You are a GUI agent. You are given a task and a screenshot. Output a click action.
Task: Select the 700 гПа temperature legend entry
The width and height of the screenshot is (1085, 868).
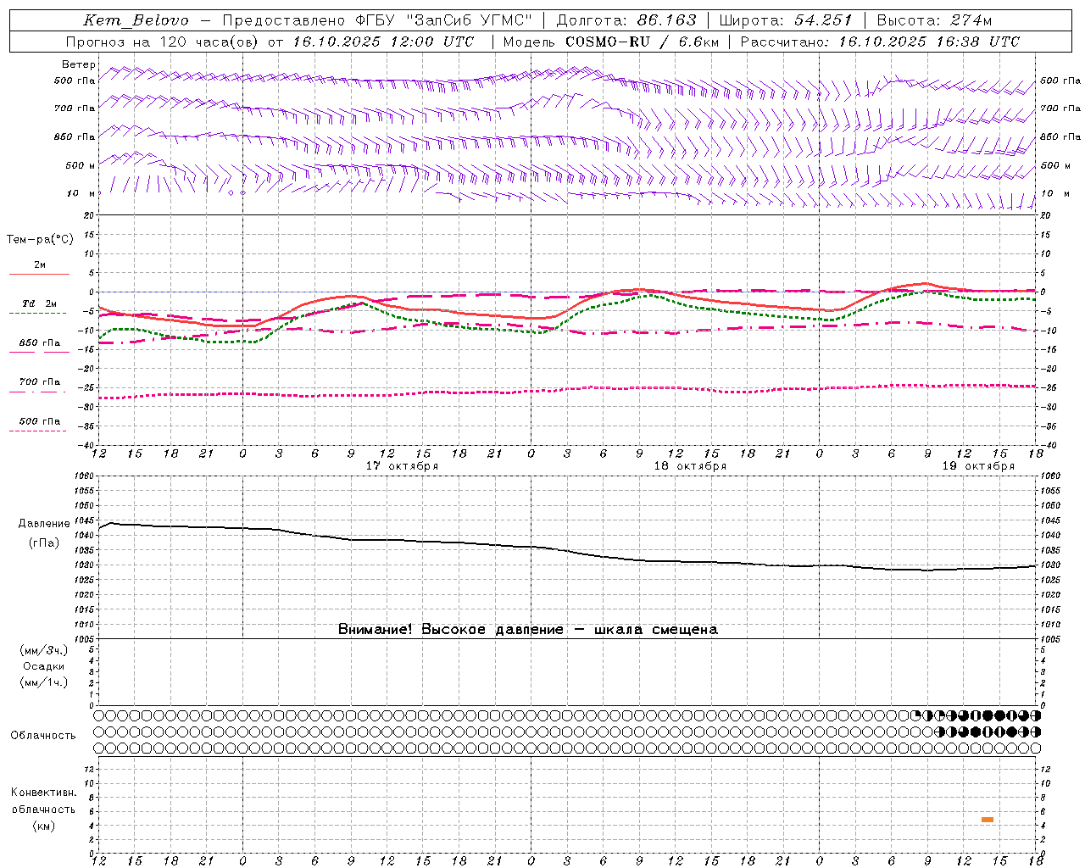[x=40, y=382]
